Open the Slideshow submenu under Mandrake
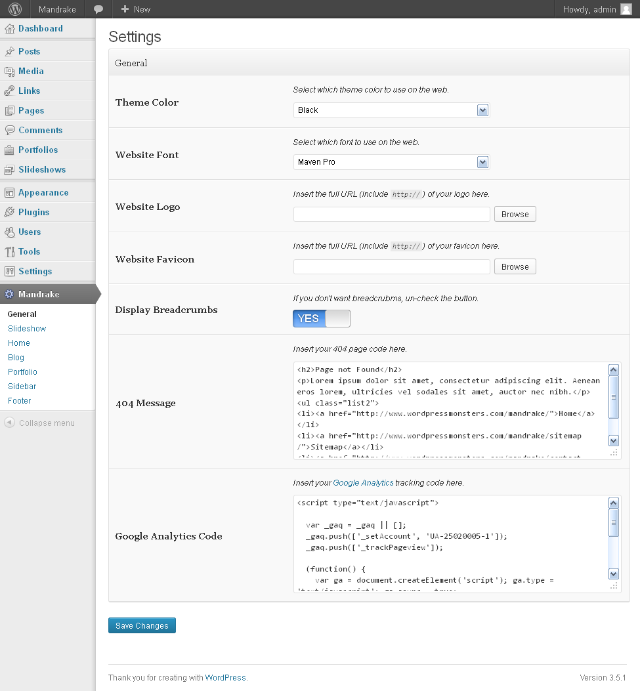 (x=27, y=329)
